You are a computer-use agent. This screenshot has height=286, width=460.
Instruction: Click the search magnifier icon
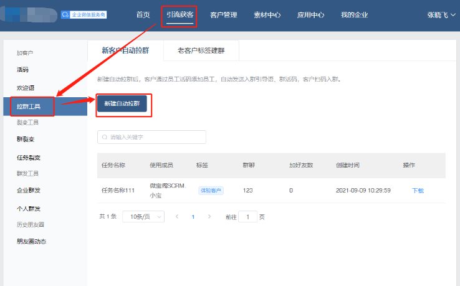105,137
